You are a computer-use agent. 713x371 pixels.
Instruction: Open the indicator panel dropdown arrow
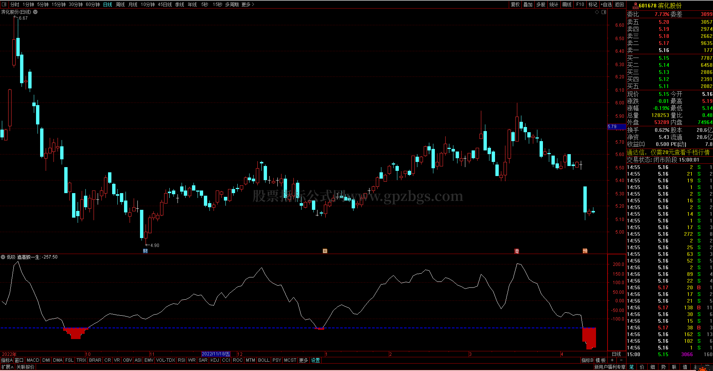(x=3, y=257)
